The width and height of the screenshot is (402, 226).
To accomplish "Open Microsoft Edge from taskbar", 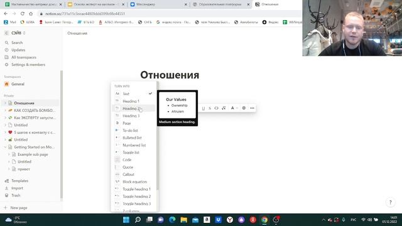I will (x=172, y=220).
